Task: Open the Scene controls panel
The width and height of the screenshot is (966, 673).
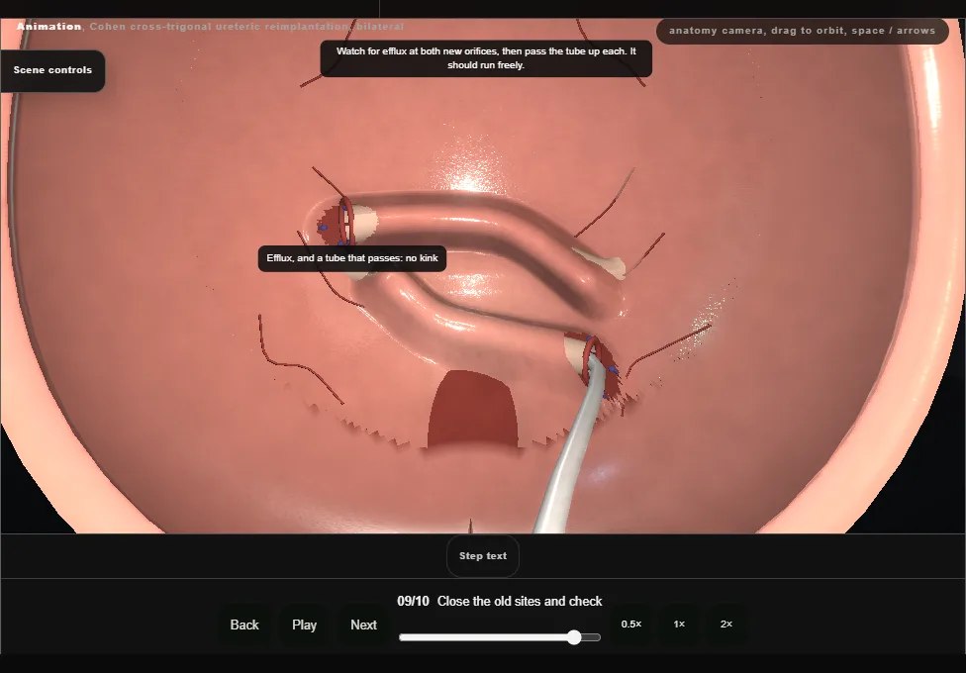Action: pos(53,70)
